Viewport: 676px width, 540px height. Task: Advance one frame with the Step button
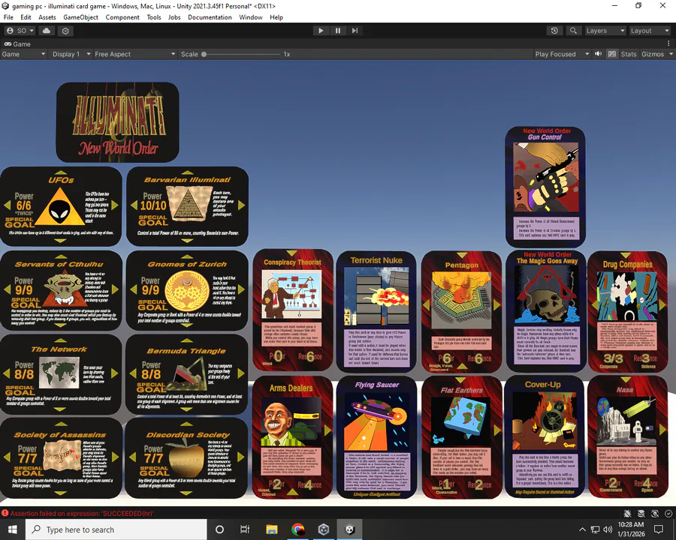355,31
